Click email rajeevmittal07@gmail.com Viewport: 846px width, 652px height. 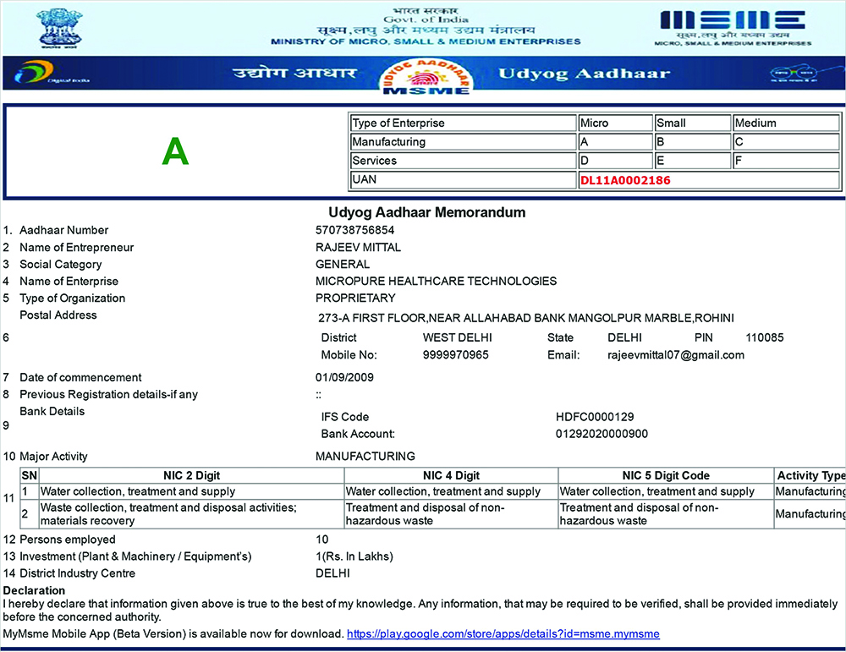pyautogui.click(x=676, y=355)
